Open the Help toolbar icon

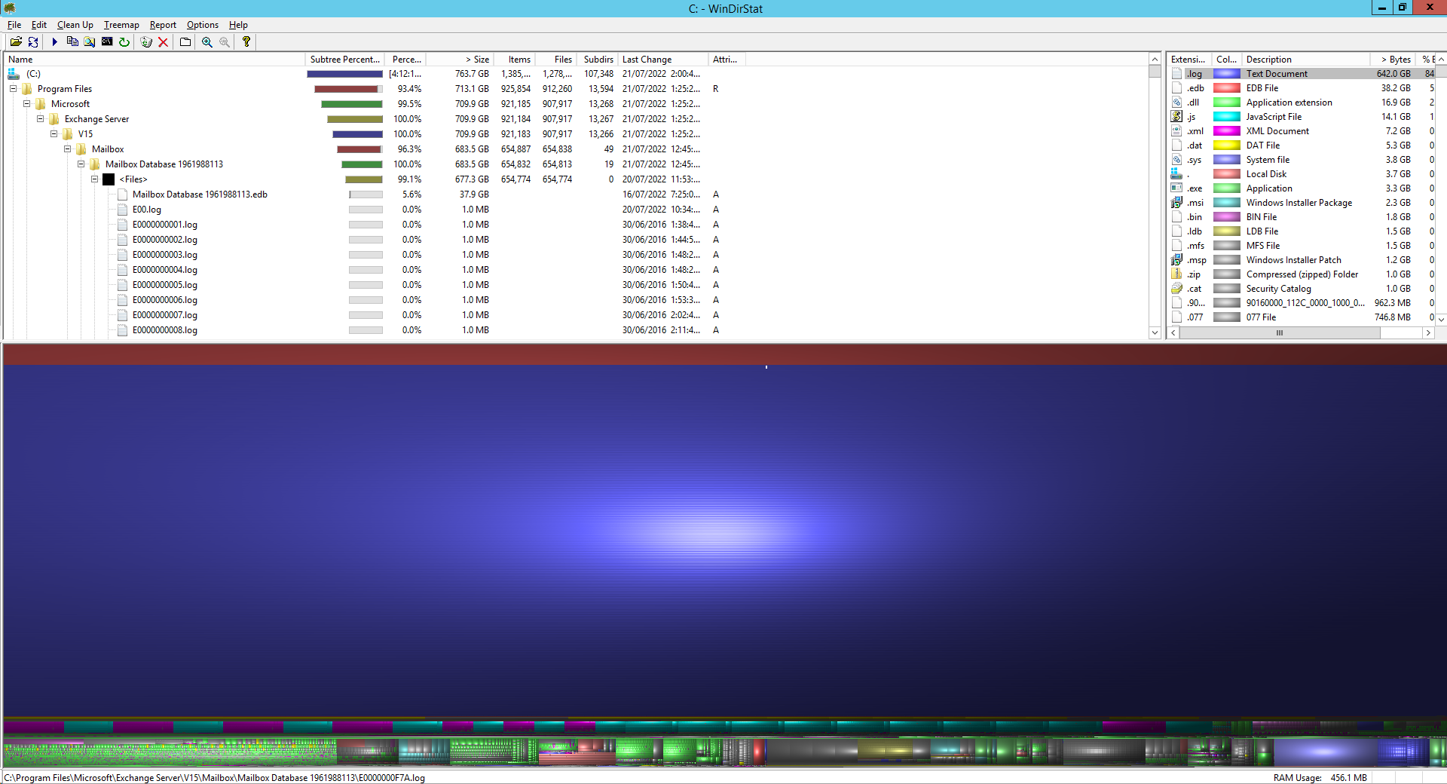pos(244,41)
